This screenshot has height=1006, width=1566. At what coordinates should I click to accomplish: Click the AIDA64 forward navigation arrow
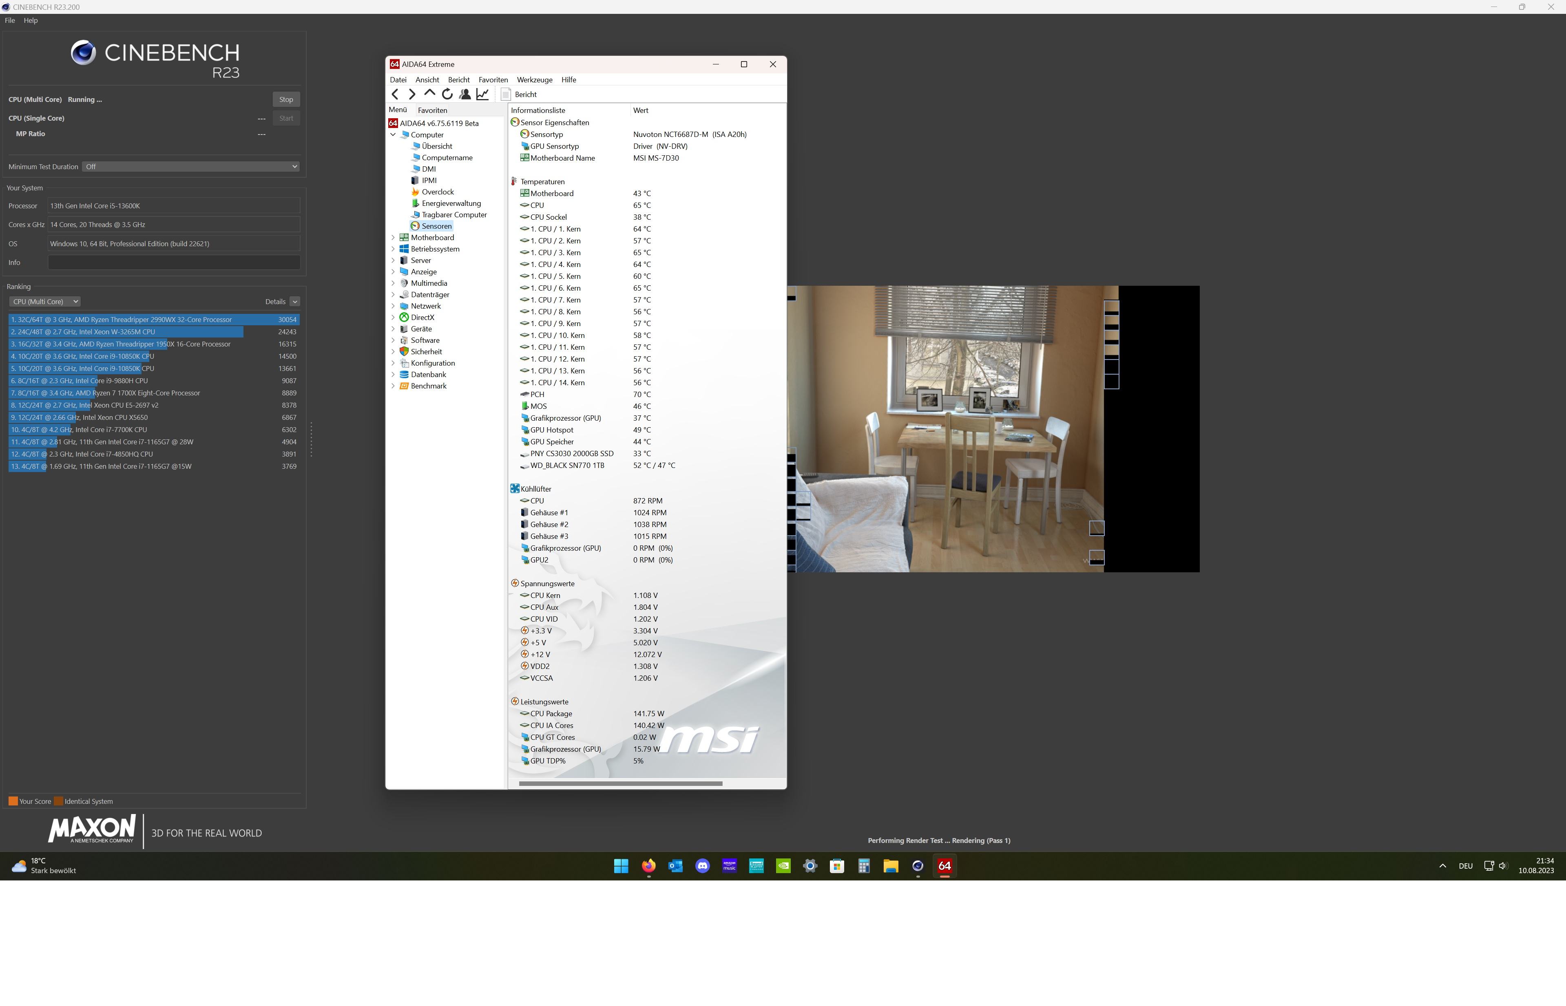[x=412, y=95]
